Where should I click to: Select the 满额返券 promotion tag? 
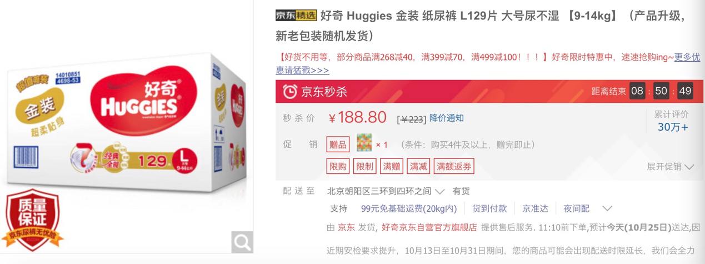454,166
